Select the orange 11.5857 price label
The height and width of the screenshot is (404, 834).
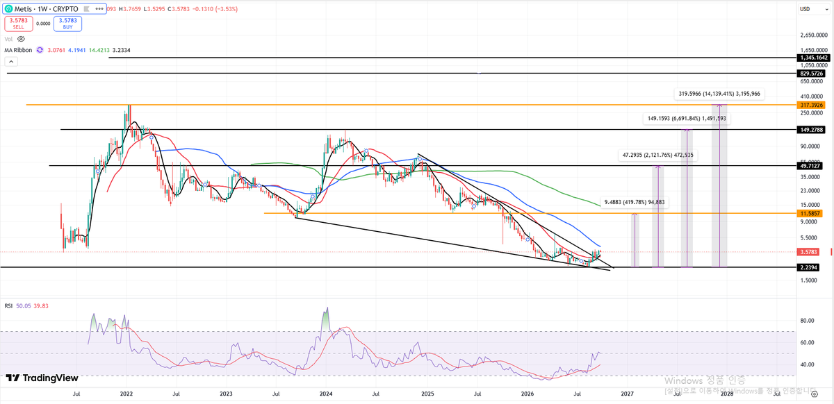(810, 213)
